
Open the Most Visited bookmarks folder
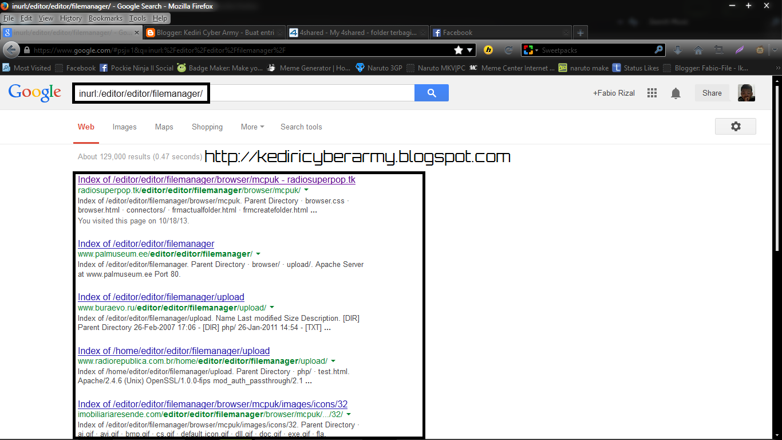click(x=26, y=68)
